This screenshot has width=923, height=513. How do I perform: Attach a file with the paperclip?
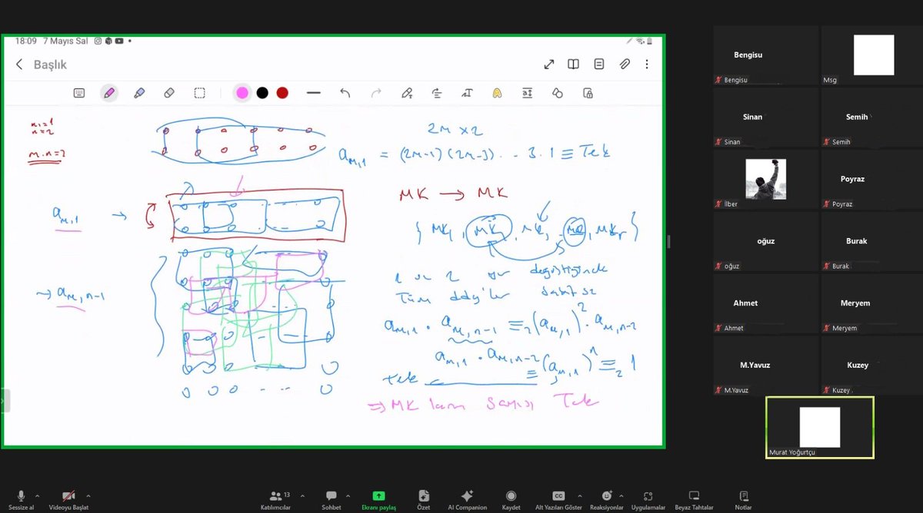coord(625,65)
